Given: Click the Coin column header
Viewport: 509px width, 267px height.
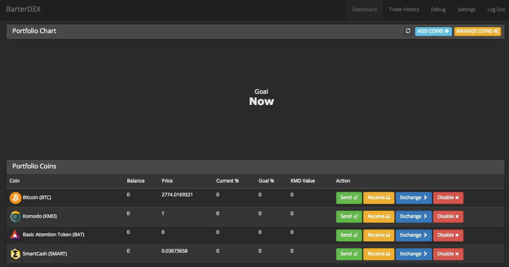Looking at the screenshot, I should [x=14, y=181].
